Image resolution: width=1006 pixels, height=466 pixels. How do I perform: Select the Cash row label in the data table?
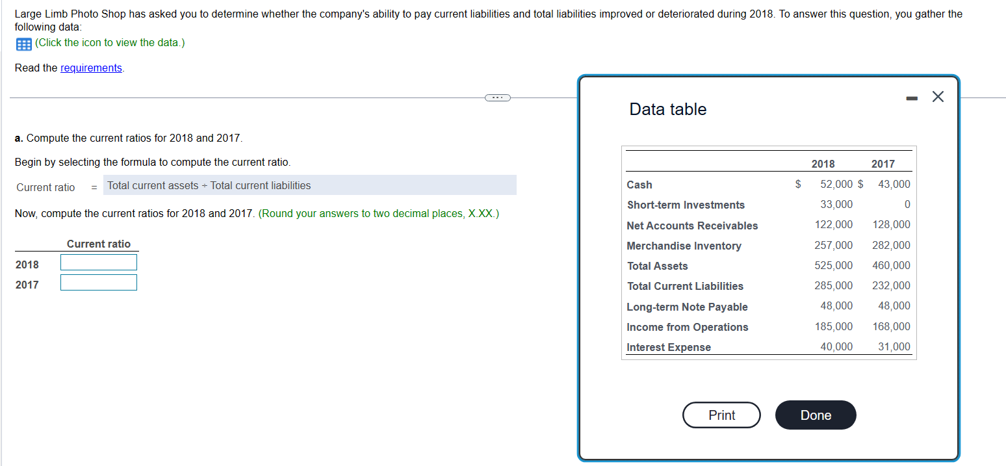(x=639, y=185)
